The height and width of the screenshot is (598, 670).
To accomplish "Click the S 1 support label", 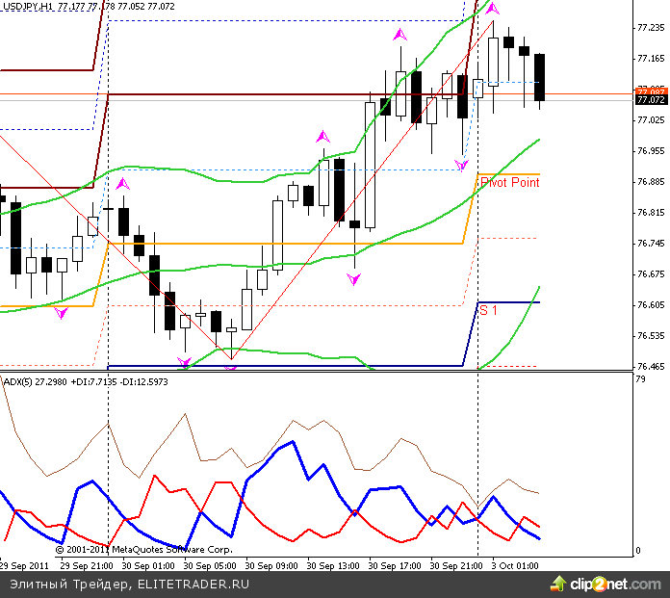I will pyautogui.click(x=489, y=310).
